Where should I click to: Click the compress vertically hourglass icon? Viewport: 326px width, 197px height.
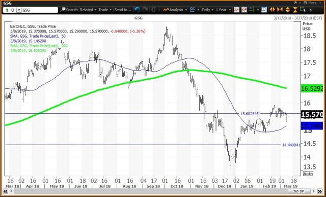click(295, 10)
